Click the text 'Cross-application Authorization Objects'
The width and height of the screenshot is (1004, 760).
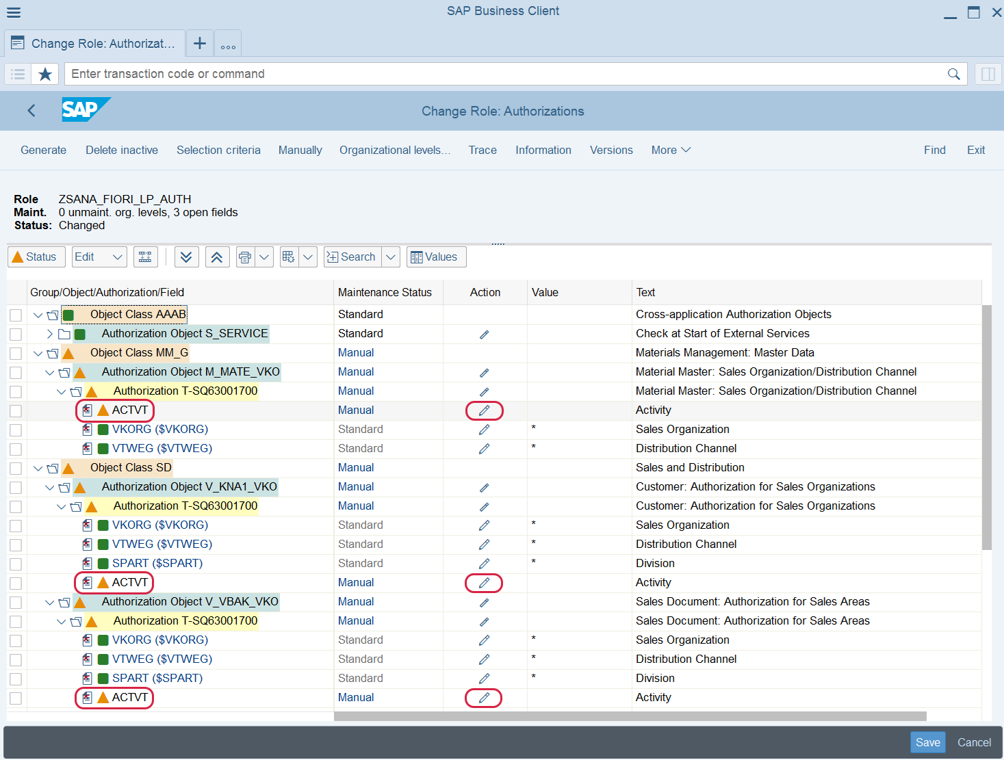coord(734,315)
